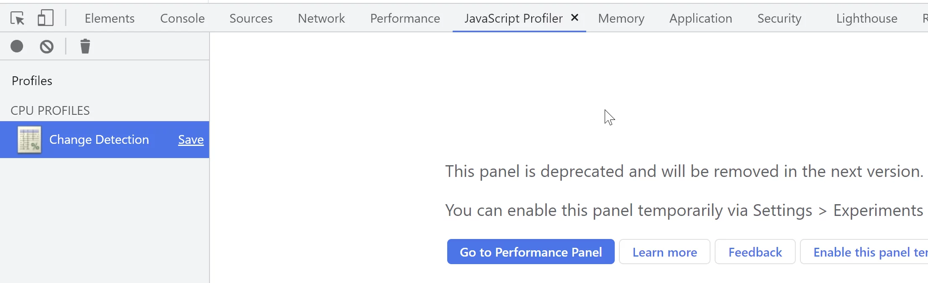Select the Change Detection CPU profile
Image resolution: width=928 pixels, height=283 pixels.
pos(99,139)
